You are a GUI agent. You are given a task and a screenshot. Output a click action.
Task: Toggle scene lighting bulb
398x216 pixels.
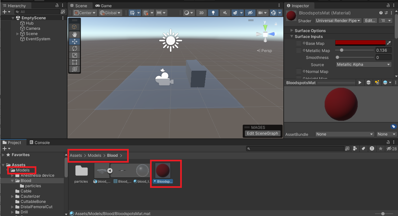[x=214, y=13]
